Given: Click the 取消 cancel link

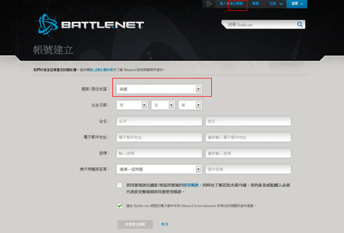Looking at the screenshot, I should 165,224.
